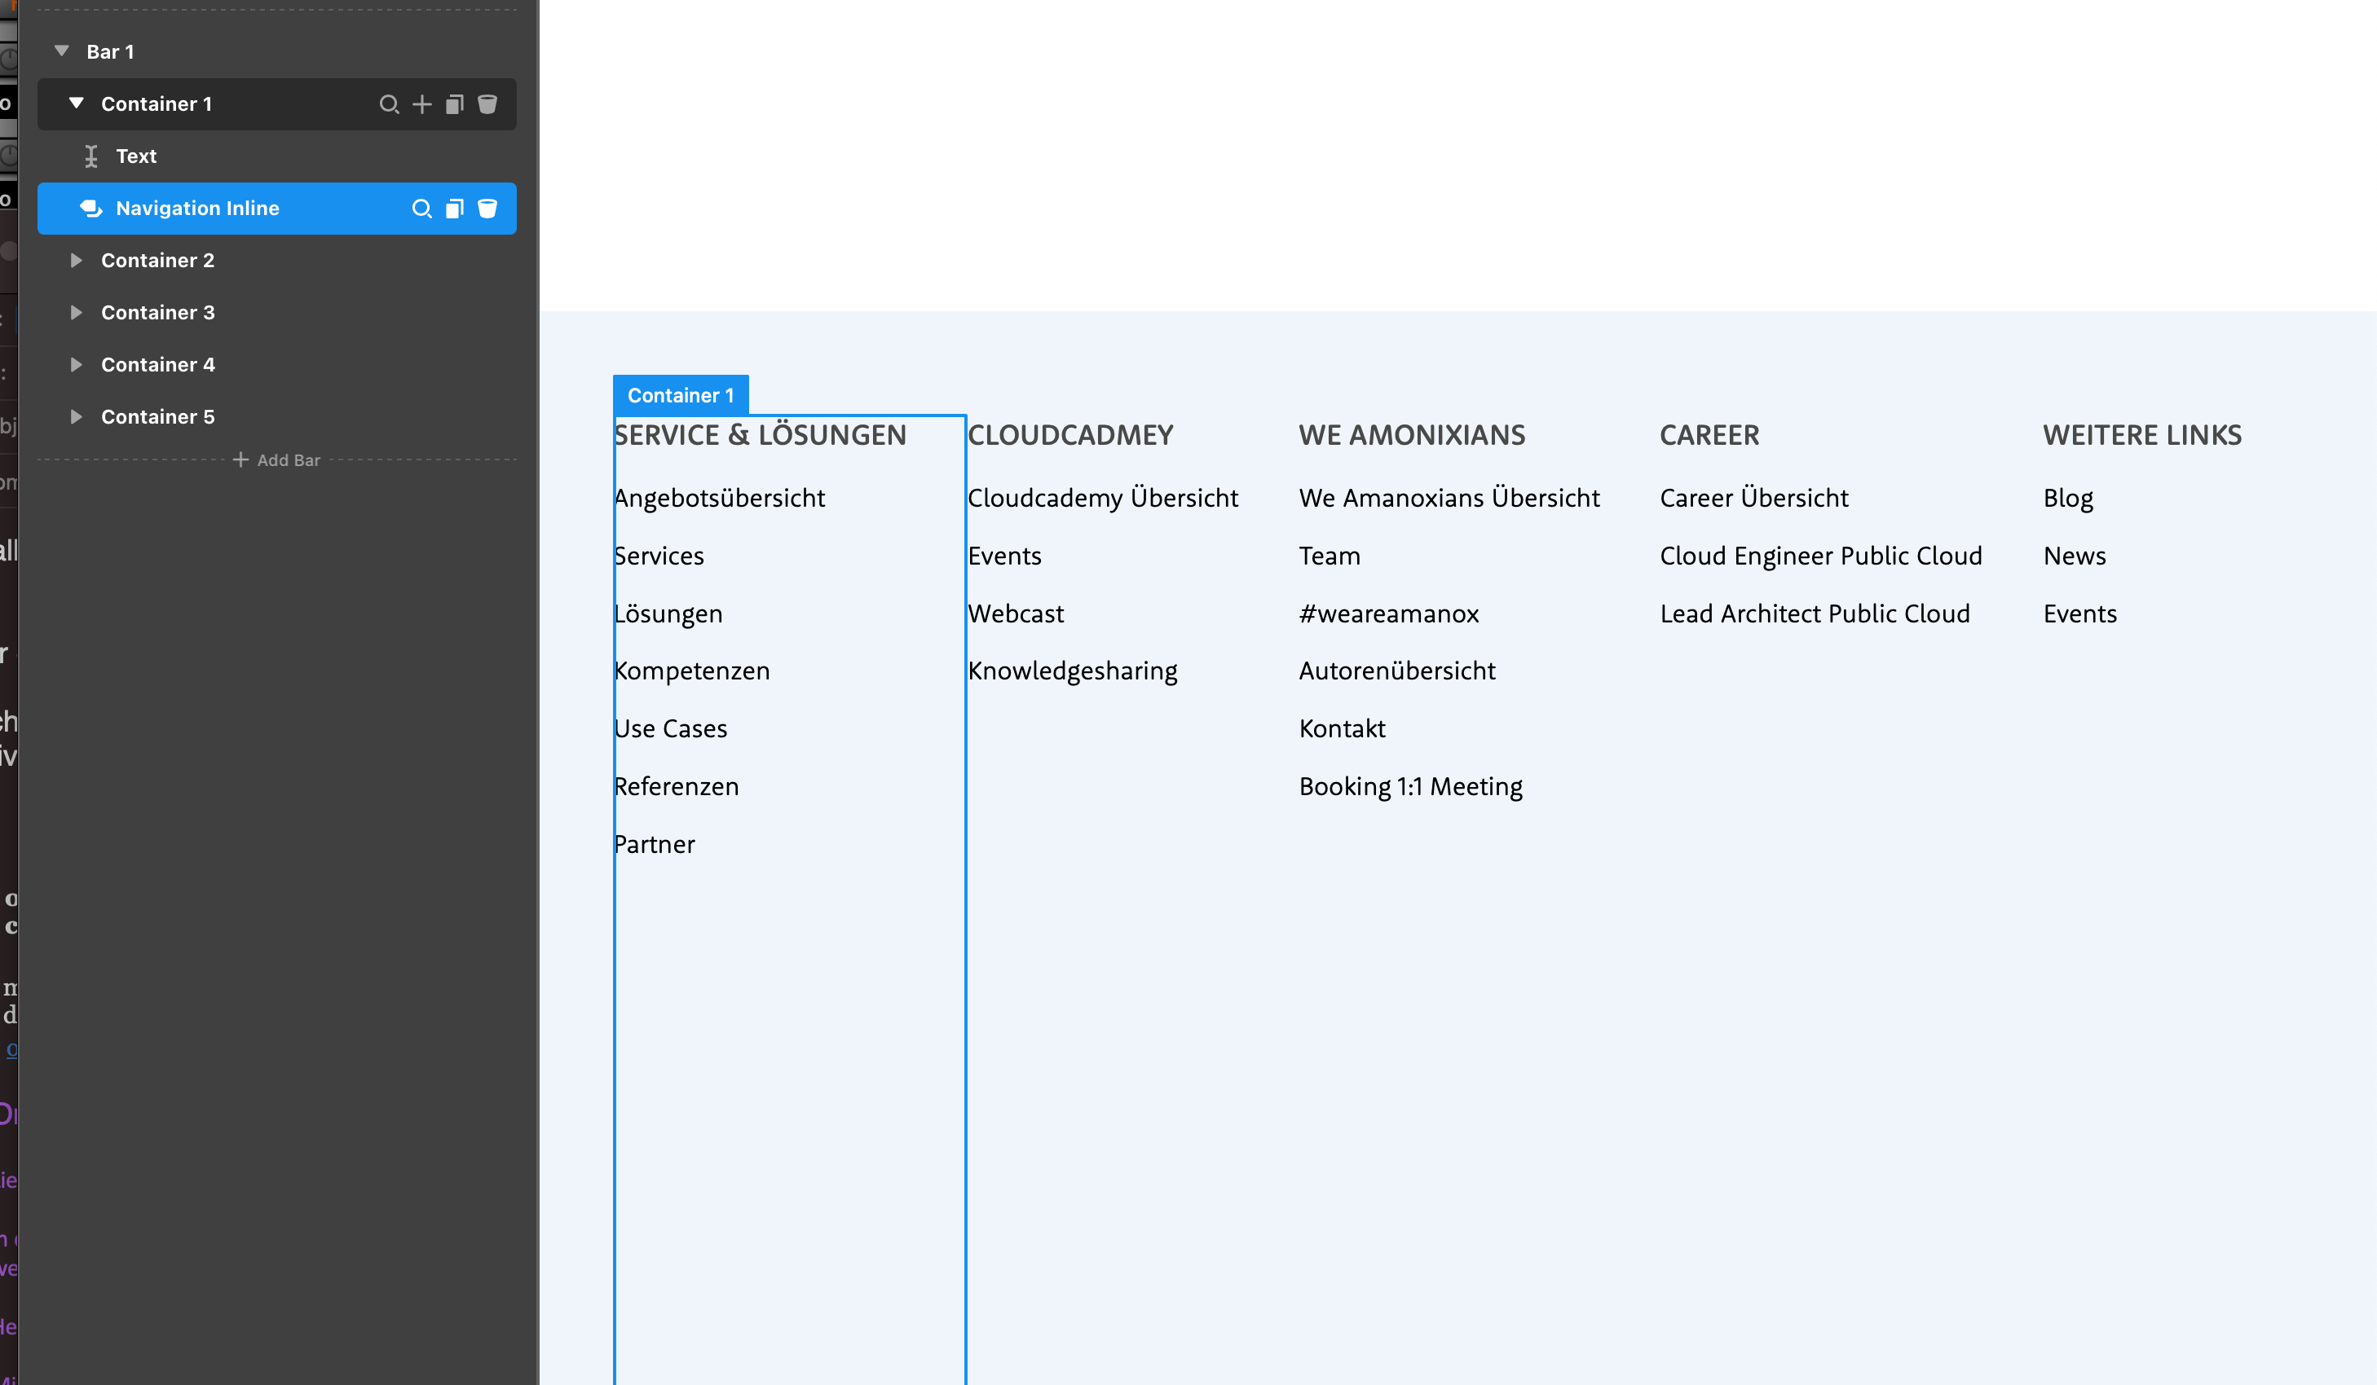Delete the Navigation Inline element
This screenshot has width=2377, height=1385.
pyautogui.click(x=487, y=209)
